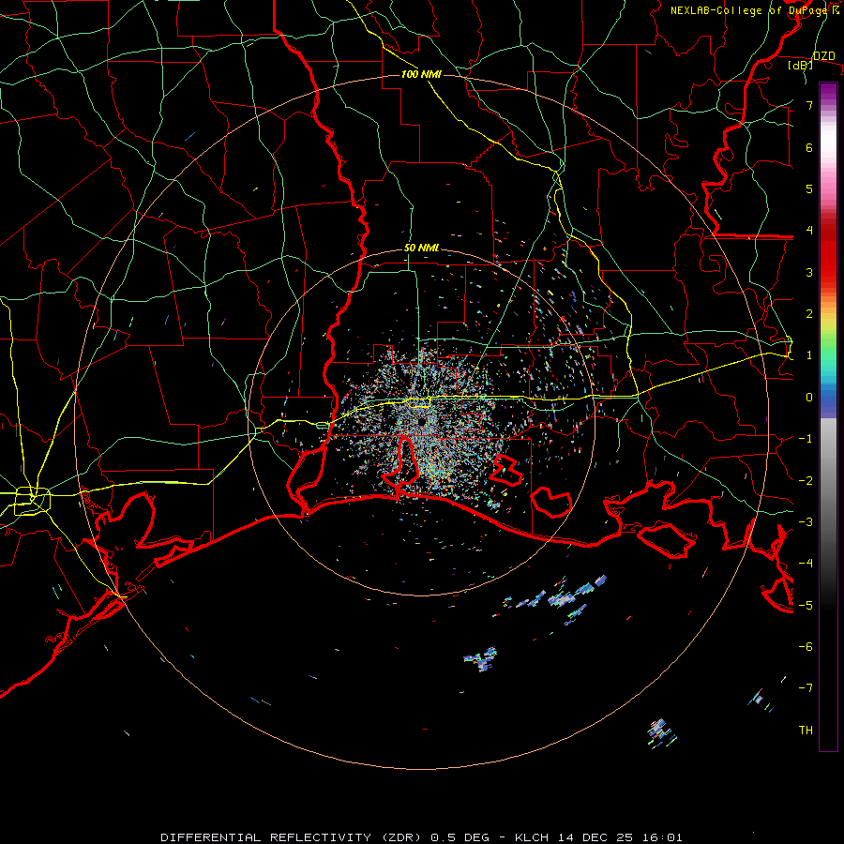Select the scale value 5
This screenshot has height=844, width=844.
809,188
